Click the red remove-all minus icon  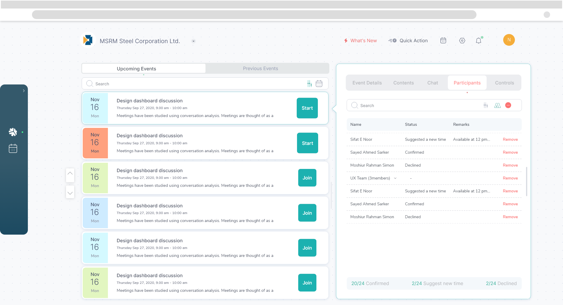(x=508, y=105)
